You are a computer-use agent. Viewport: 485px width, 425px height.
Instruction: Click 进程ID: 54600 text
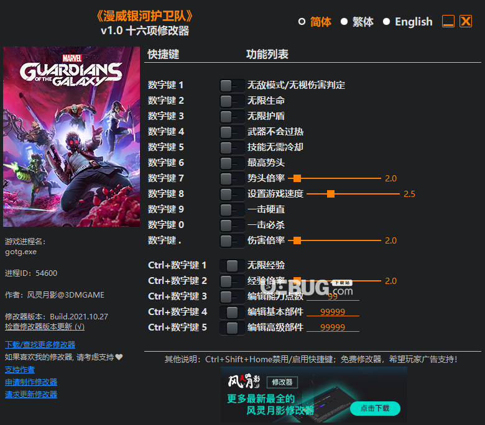31,273
